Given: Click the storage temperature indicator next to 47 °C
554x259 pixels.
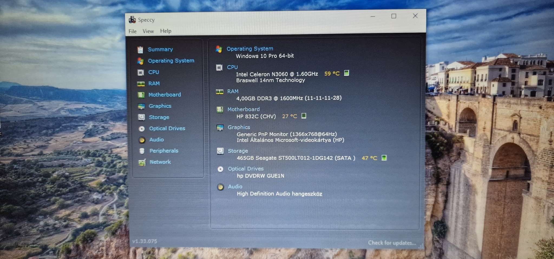Looking at the screenshot, I should pos(384,157).
